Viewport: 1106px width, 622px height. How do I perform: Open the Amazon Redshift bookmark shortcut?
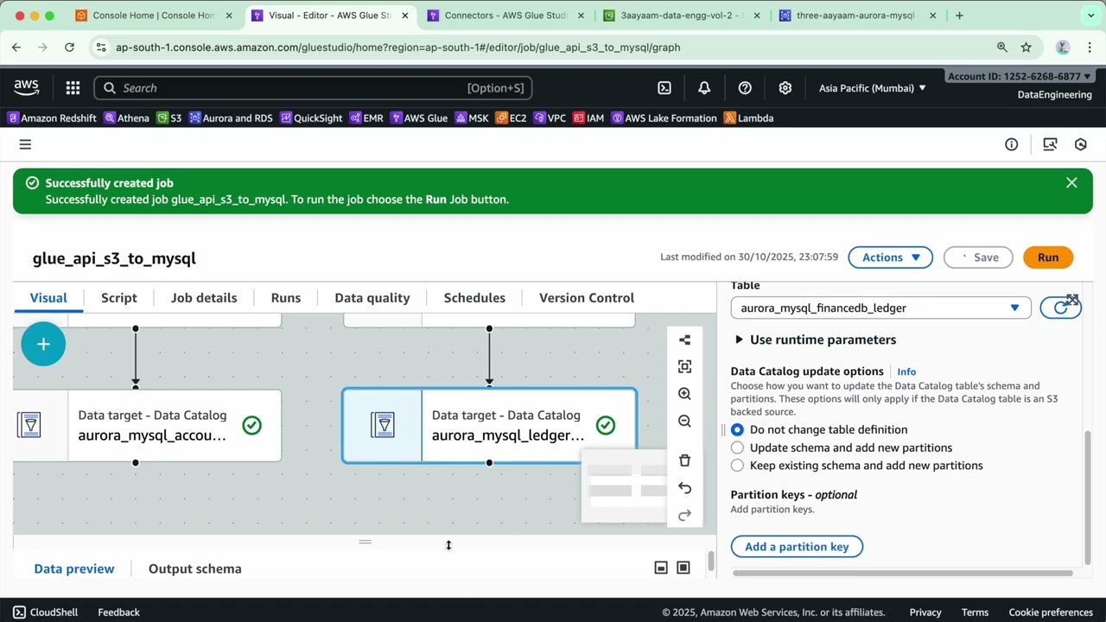(x=52, y=117)
